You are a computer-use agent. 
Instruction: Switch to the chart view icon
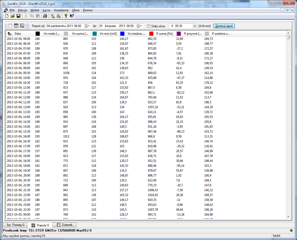(x=22, y=26)
